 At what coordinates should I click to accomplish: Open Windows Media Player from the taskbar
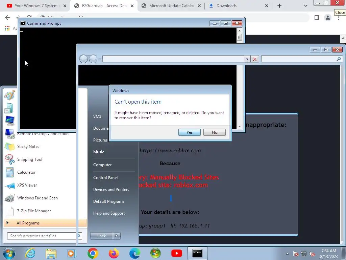[72, 253]
